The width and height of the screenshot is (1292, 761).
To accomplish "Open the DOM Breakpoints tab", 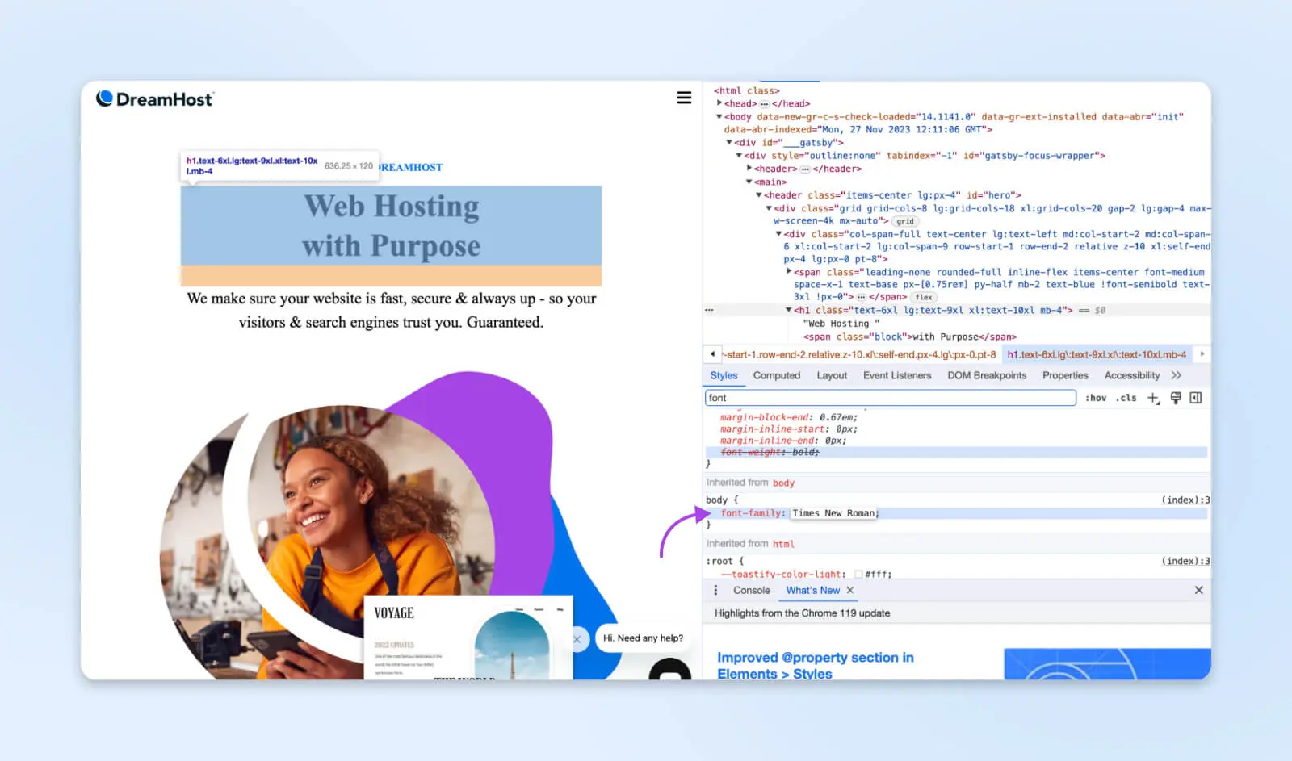I will 987,375.
